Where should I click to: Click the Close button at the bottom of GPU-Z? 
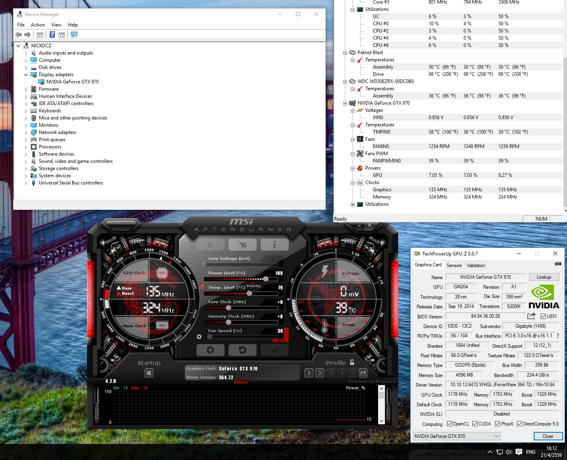tap(548, 436)
